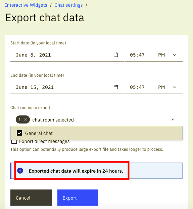The width and height of the screenshot is (193, 209).
Task: Go to the Interactive Widgets breadcrumb
Action: coord(26,5)
